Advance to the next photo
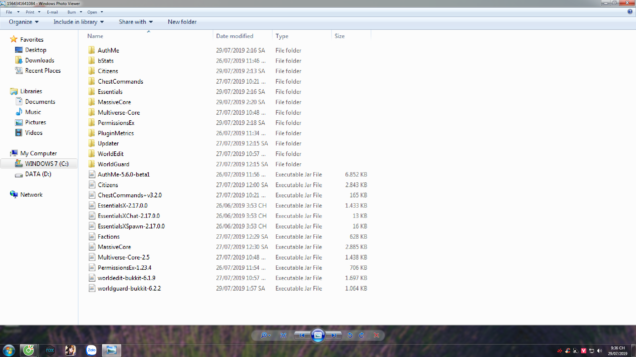Viewport: 636px width, 357px height. [x=334, y=335]
